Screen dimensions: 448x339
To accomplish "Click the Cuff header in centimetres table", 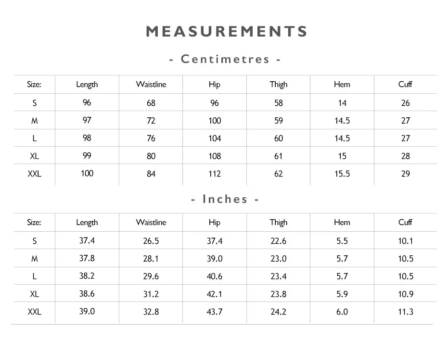I will click(x=405, y=84).
